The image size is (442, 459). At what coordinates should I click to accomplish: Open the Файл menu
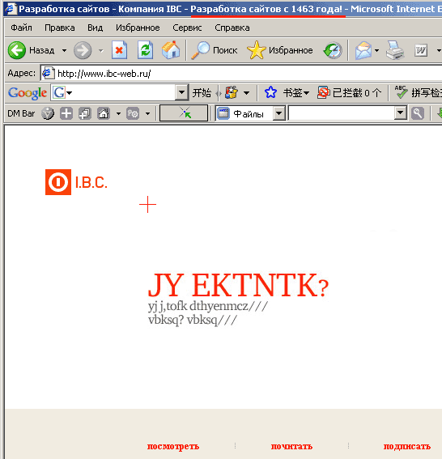[x=21, y=28]
